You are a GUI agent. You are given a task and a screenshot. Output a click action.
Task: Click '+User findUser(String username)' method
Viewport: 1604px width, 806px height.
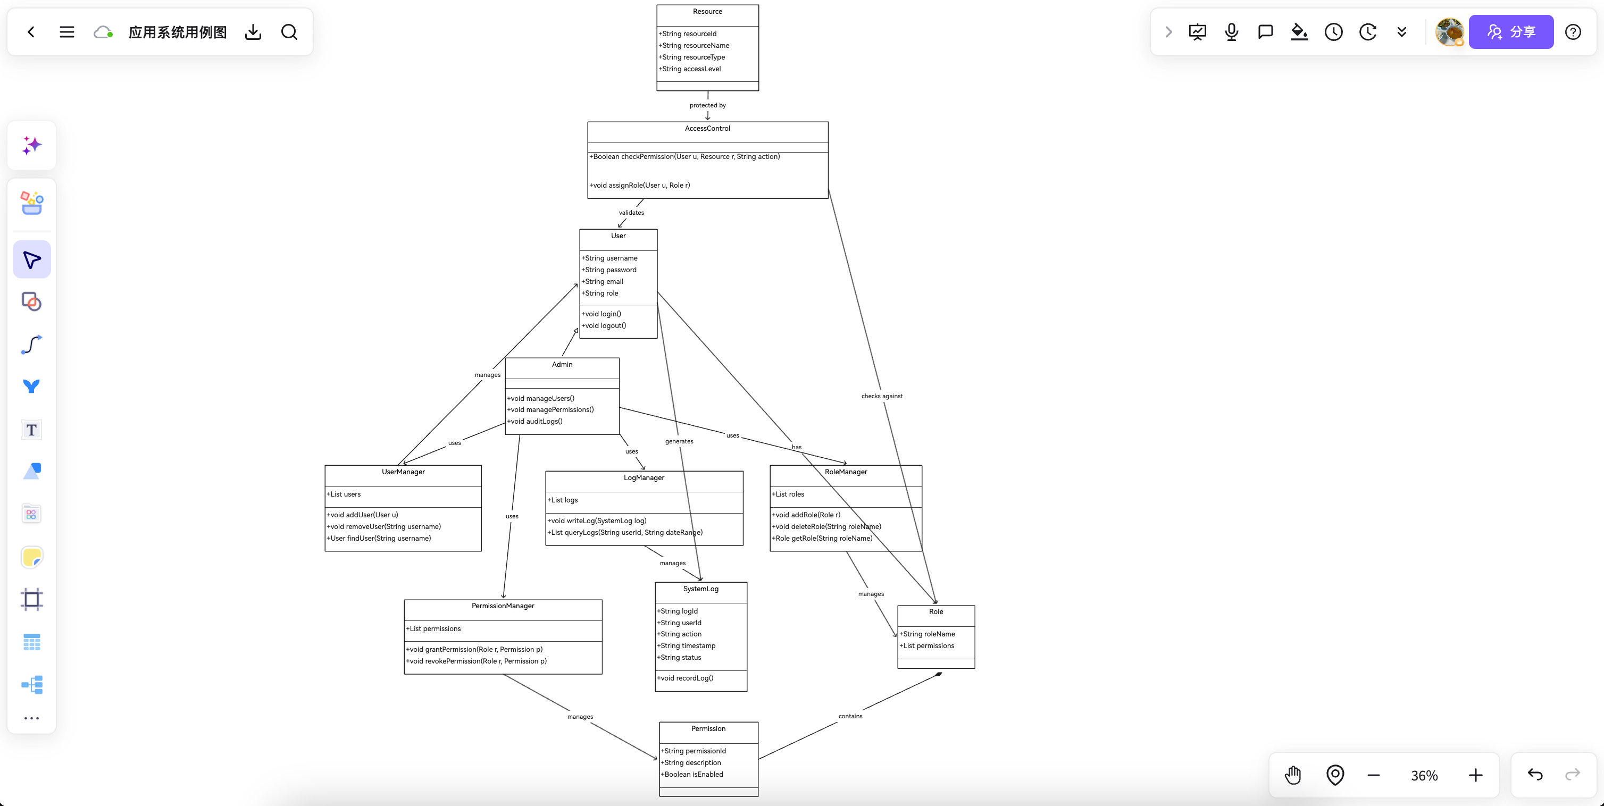tap(379, 539)
